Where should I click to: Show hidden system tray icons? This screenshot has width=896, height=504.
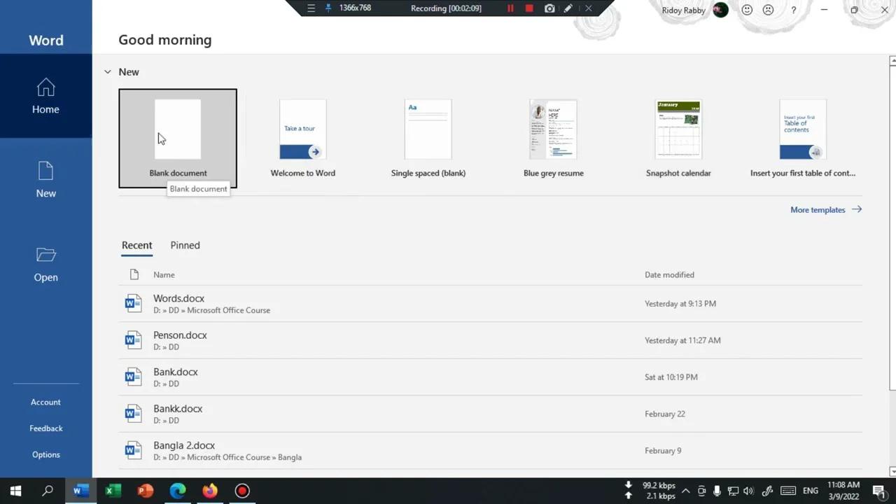[685, 491]
